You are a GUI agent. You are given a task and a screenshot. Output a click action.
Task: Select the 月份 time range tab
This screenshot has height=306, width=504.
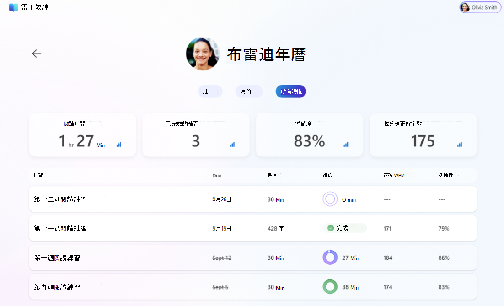coord(249,91)
